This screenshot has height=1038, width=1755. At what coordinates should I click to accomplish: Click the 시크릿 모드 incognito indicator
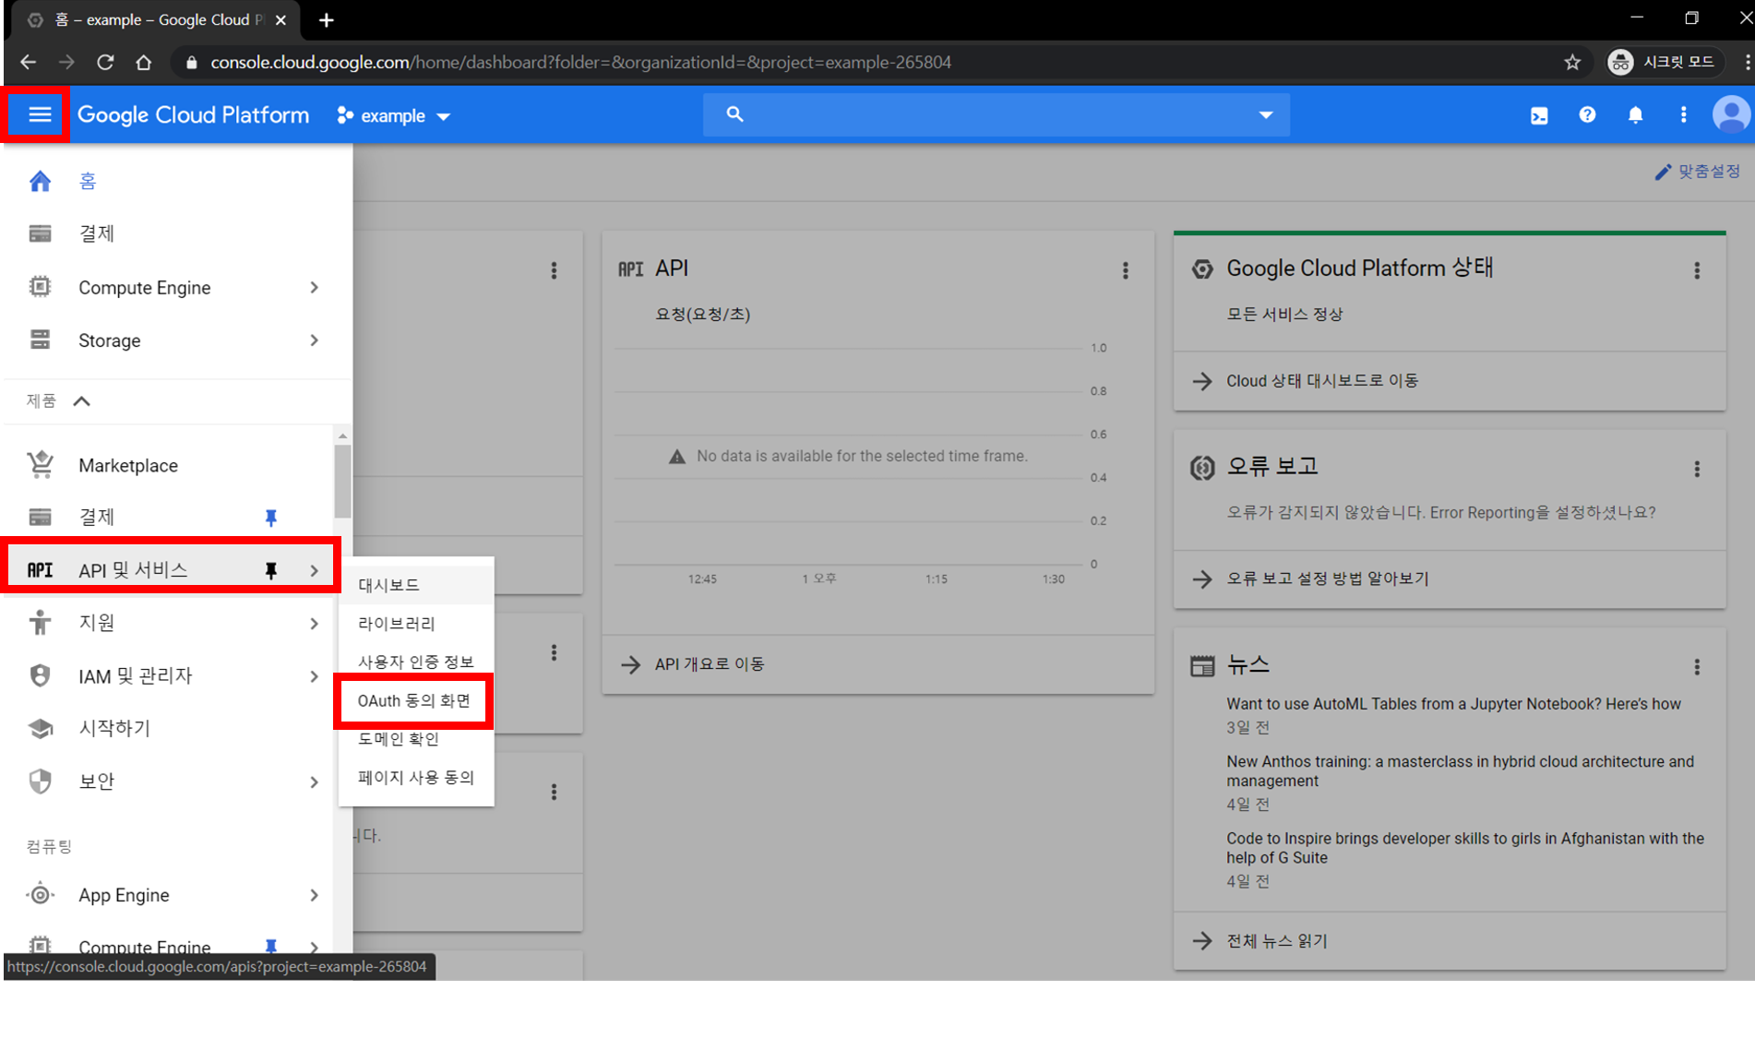1663,62
